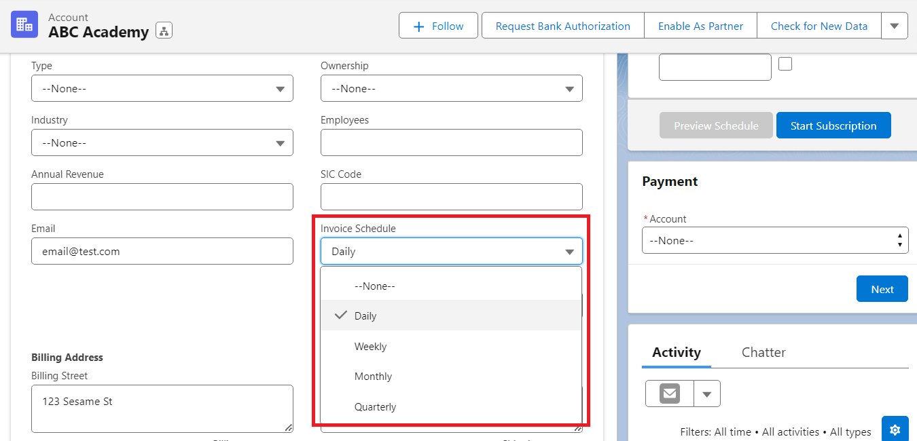Open the Industry picklist
This screenshot has width=917, height=441.
(162, 142)
